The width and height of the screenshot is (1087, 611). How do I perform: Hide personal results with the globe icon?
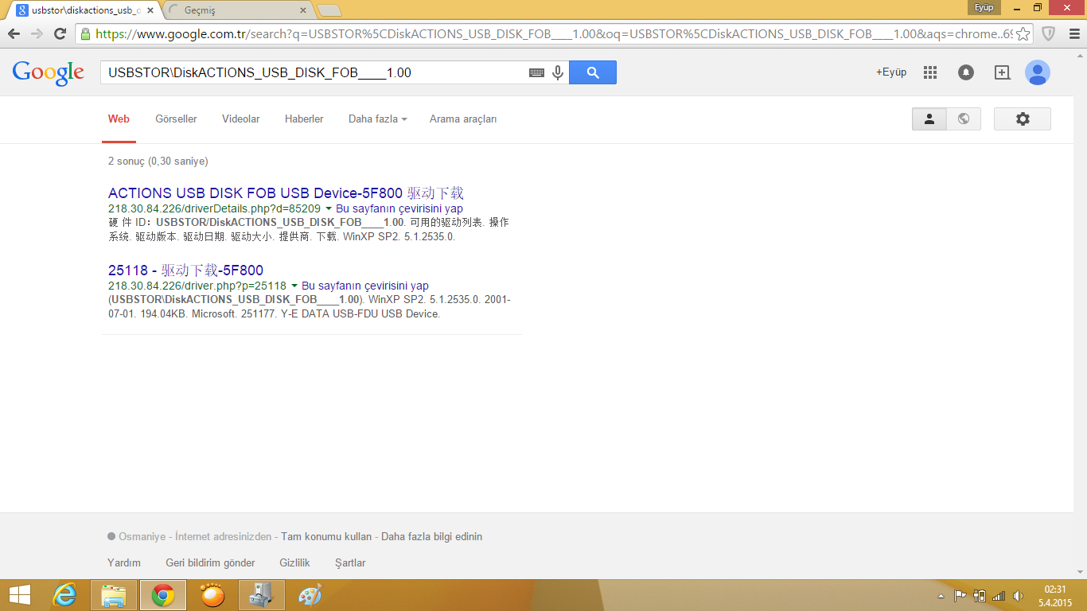click(964, 119)
